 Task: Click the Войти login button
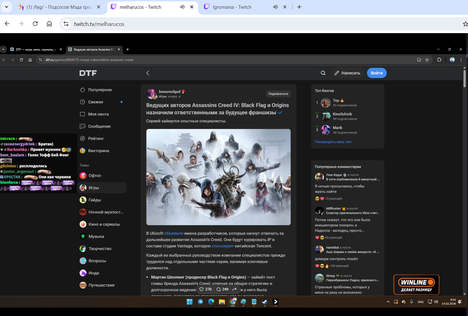tap(377, 73)
